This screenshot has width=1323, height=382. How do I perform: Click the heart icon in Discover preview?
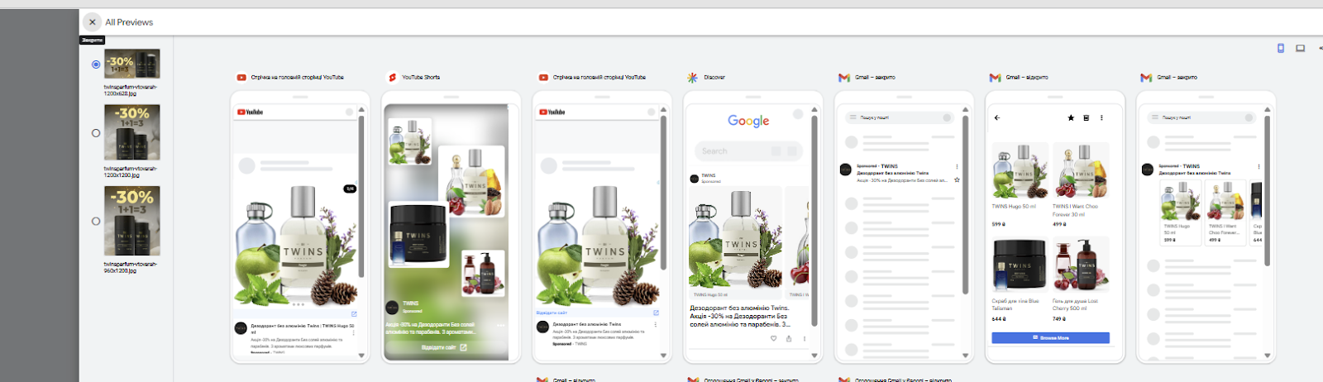[774, 338]
